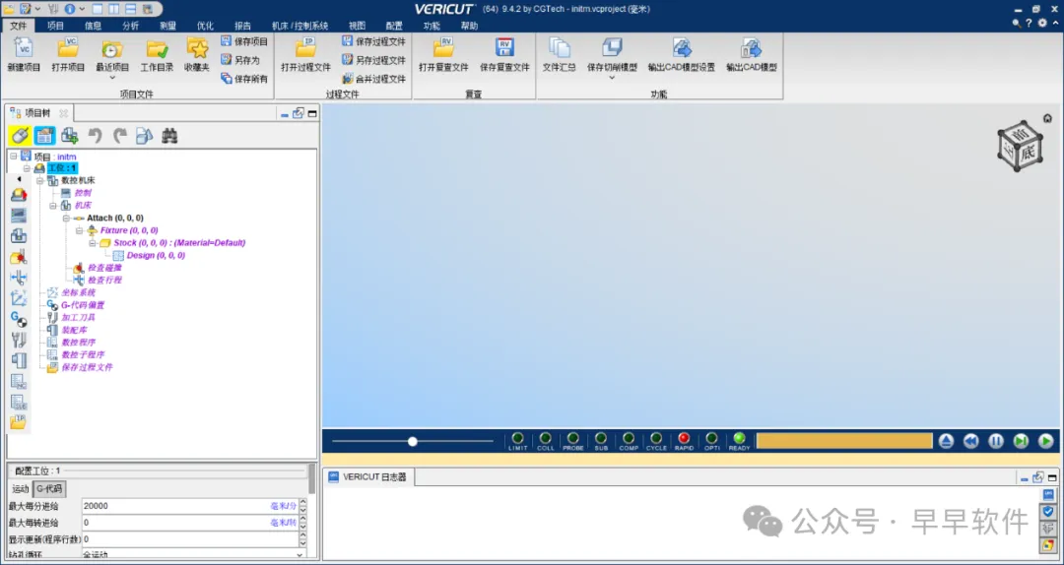This screenshot has width=1064, height=565.
Task: Select 数控程序 in the project tree
Action: click(78, 343)
